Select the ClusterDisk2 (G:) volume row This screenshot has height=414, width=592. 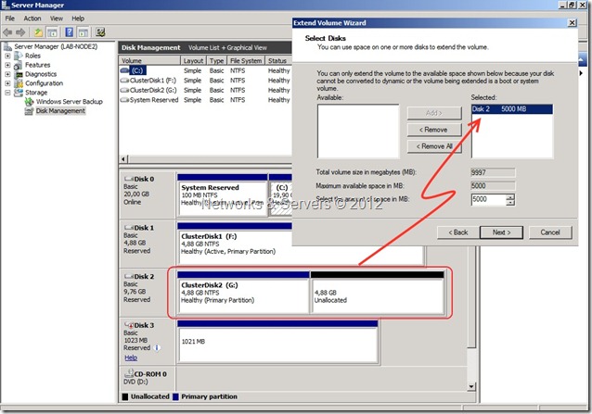[x=206, y=90]
